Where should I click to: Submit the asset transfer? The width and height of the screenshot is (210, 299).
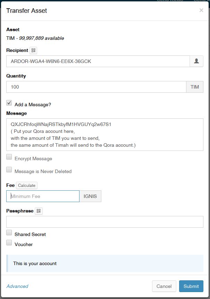191,286
